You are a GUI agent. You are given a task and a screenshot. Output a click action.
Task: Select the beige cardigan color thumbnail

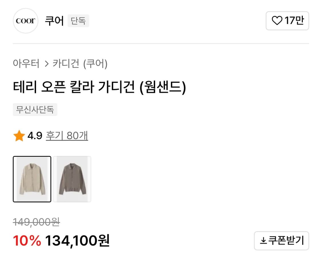[32, 179]
